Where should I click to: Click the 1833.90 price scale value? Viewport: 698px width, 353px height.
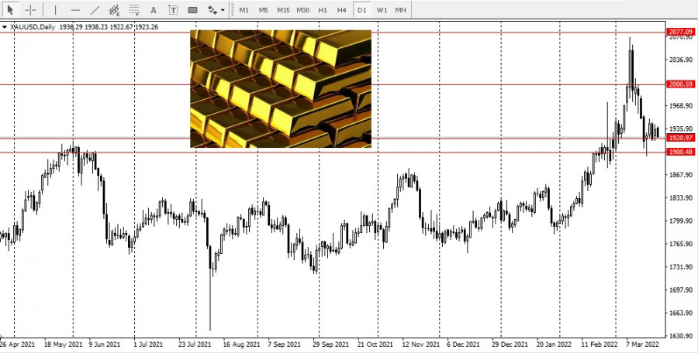[681, 198]
